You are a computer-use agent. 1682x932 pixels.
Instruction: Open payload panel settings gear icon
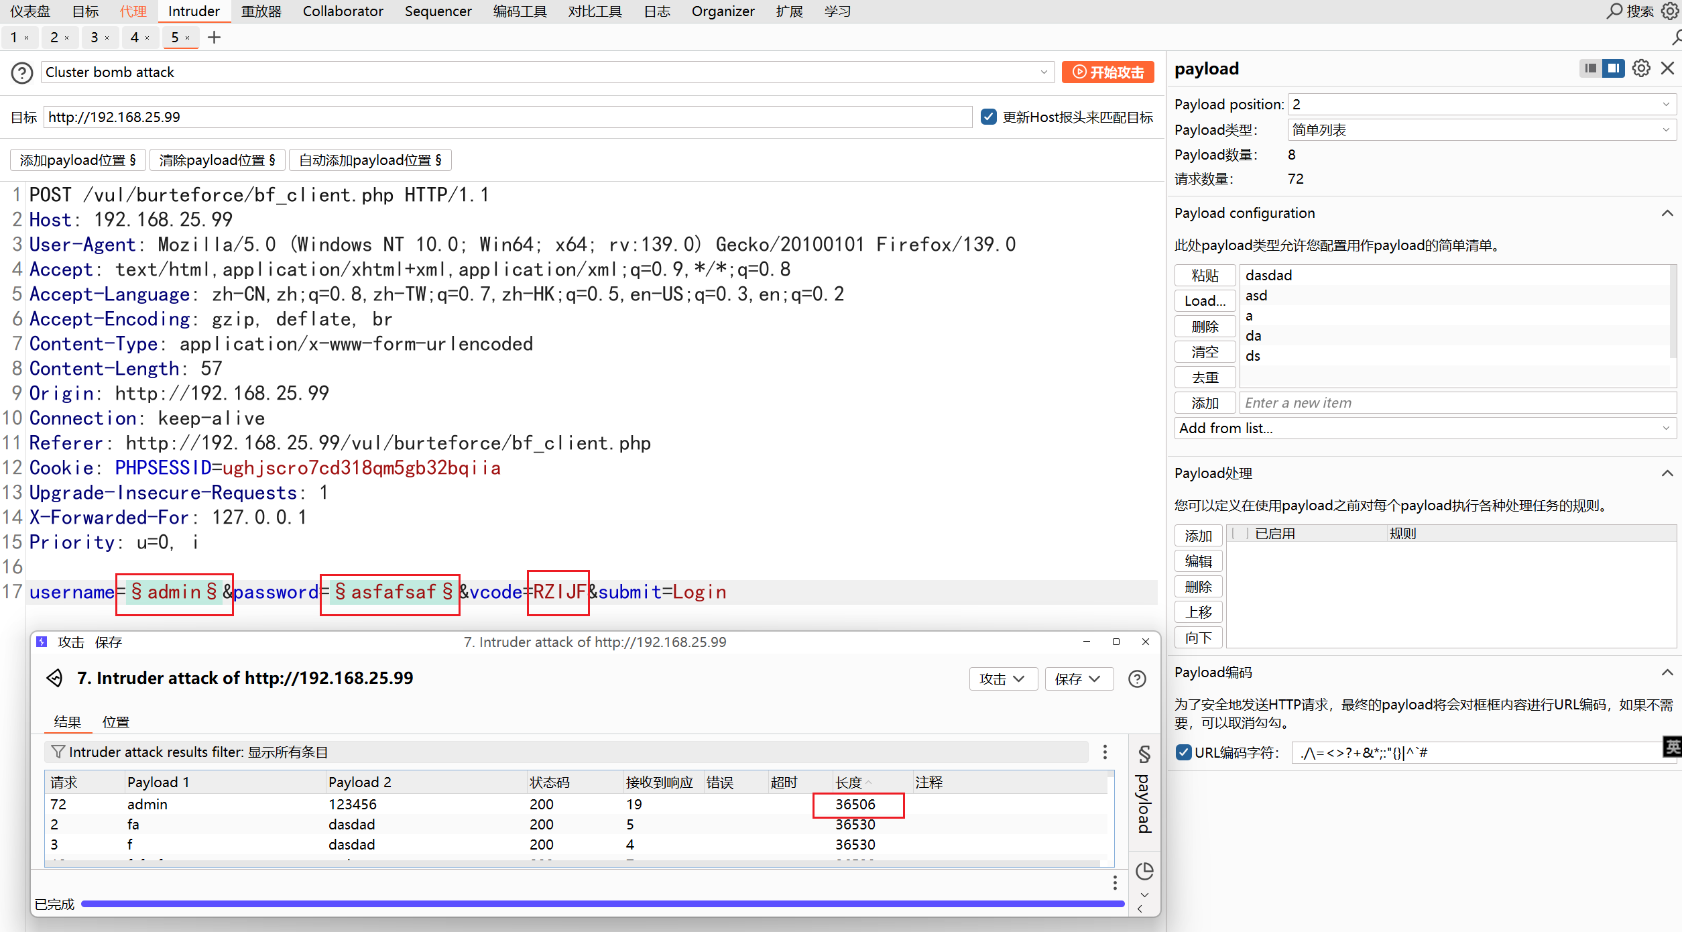tap(1641, 68)
